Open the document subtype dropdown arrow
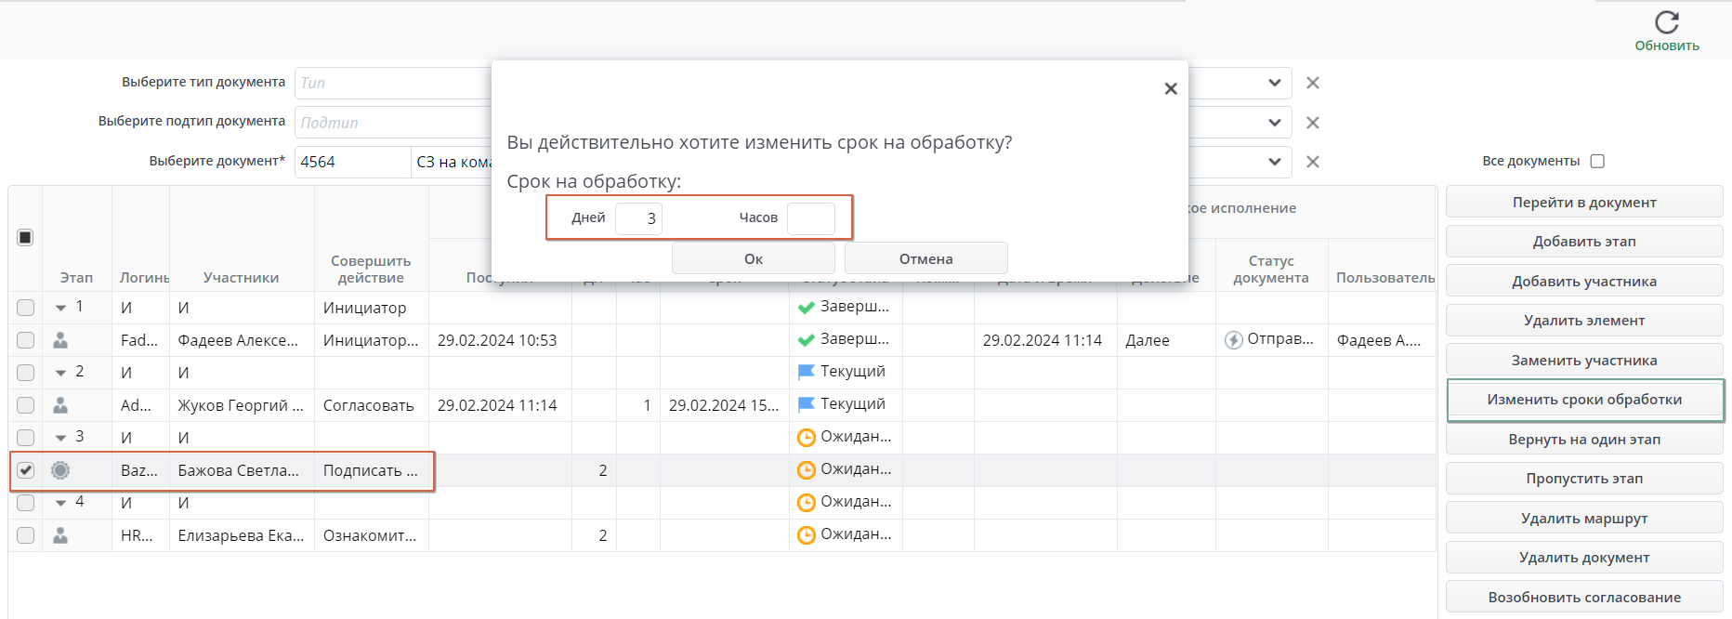Viewport: 1732px width, 619px height. [x=1274, y=123]
